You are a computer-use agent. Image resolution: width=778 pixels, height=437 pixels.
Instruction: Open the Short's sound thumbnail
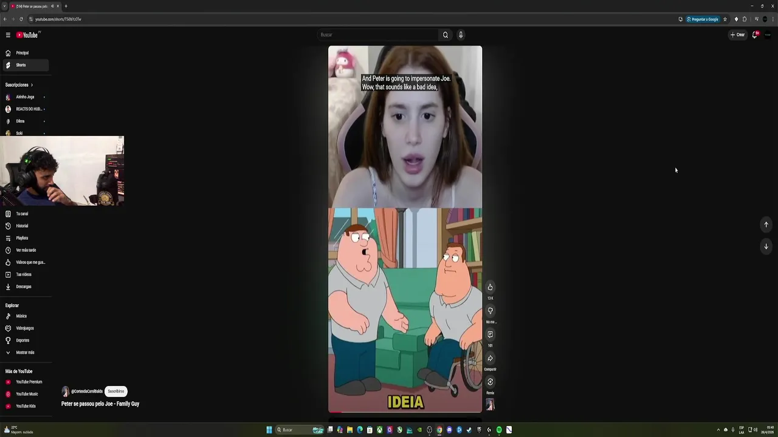tap(490, 405)
